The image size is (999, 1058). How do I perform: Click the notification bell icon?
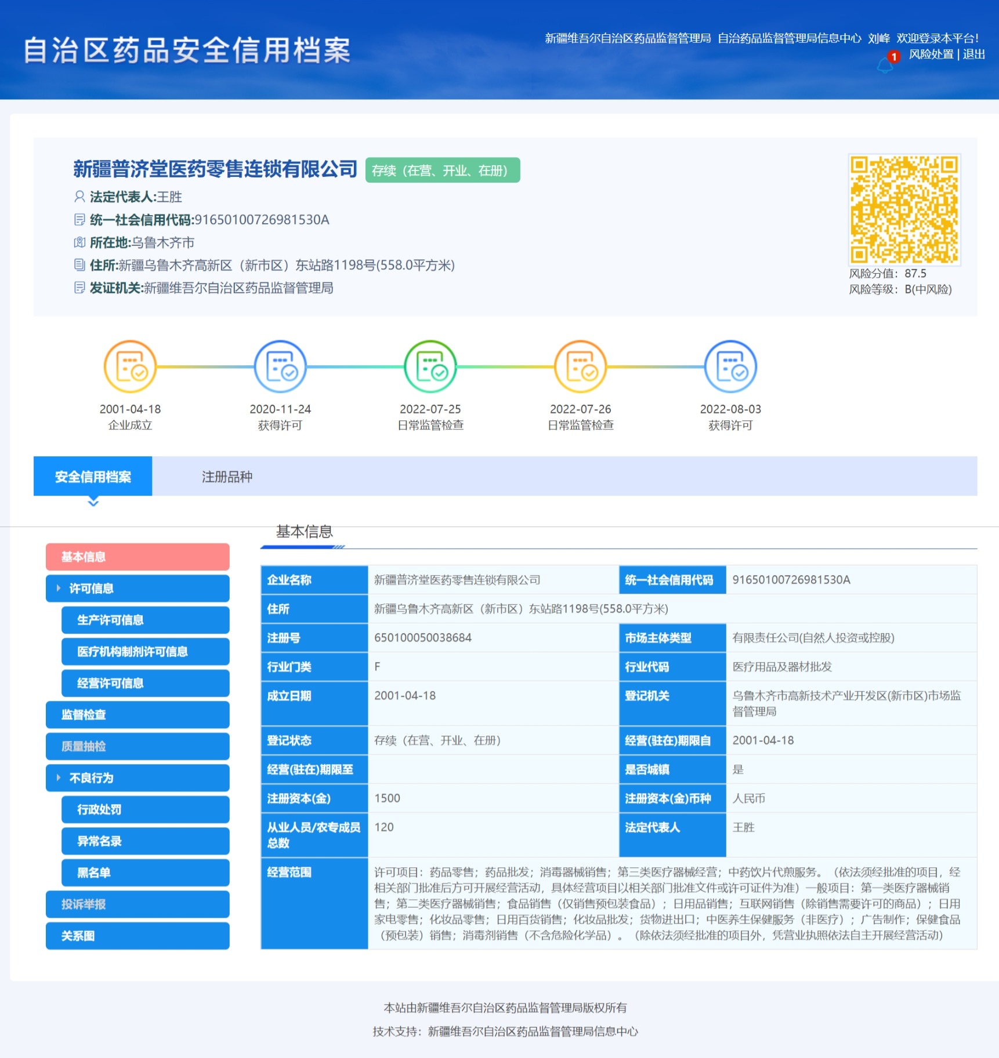[x=885, y=65]
